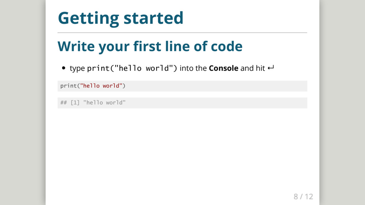Viewport: 365px width, 205px height.
Task: Click the words "and hit" in the bullet
Action: coord(252,68)
